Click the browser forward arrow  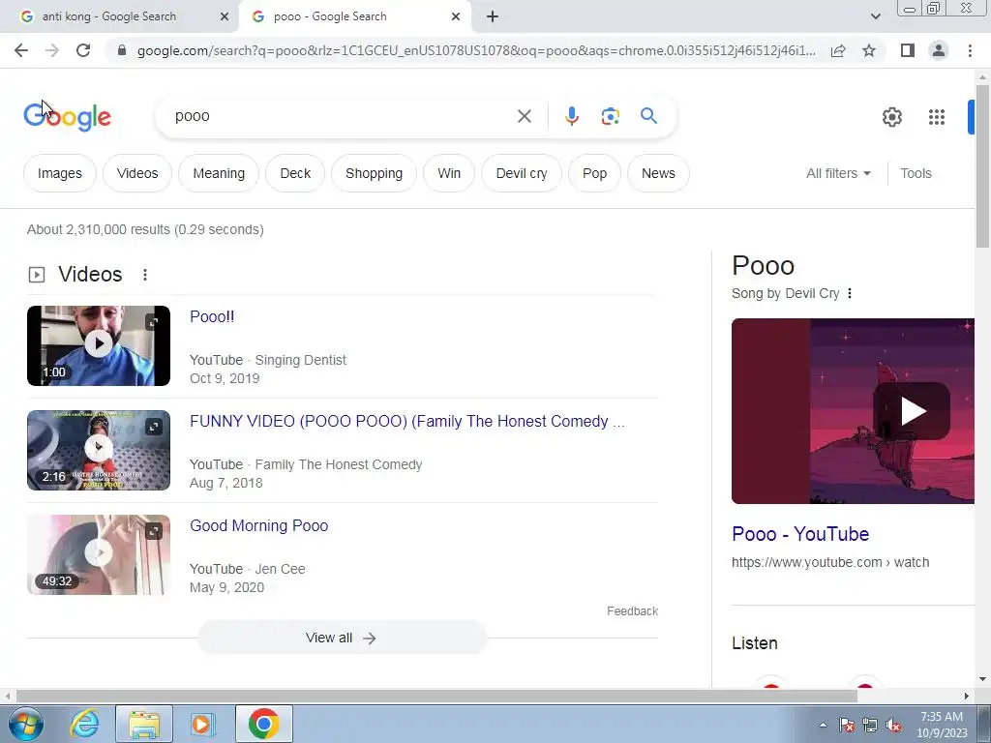(52, 50)
